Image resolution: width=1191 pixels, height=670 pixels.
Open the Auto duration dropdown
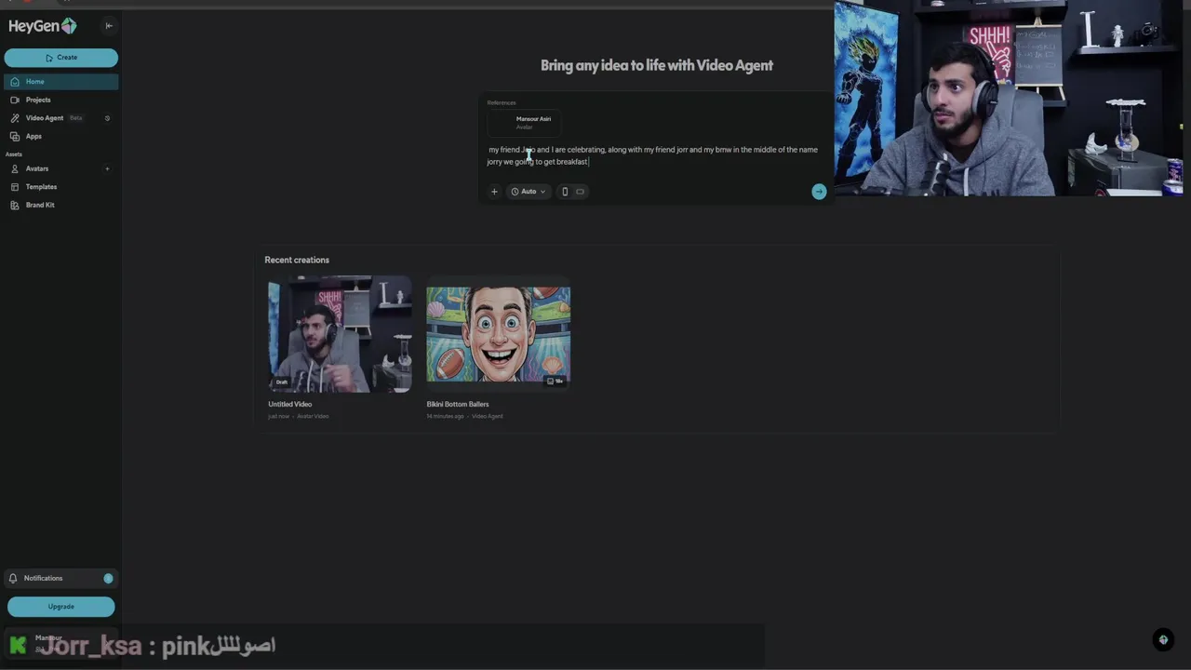[x=528, y=192]
